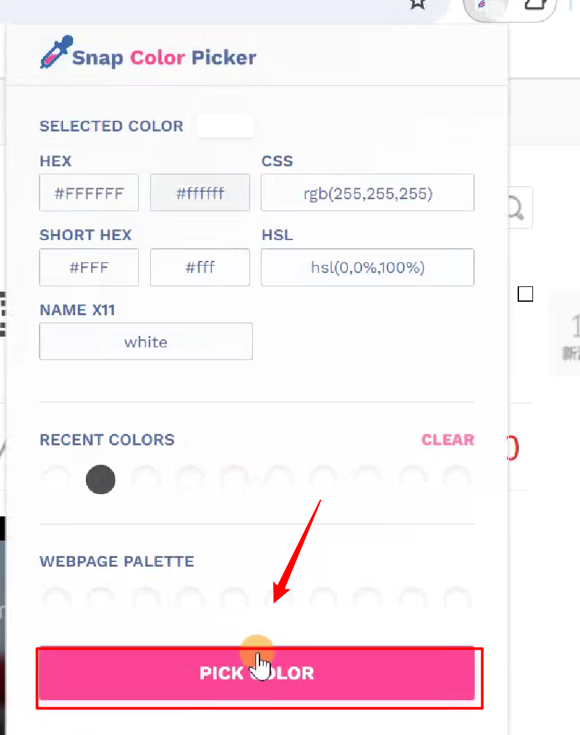Image resolution: width=580 pixels, height=735 pixels.
Task: Click the magnifier search icon behind popup
Action: click(514, 209)
